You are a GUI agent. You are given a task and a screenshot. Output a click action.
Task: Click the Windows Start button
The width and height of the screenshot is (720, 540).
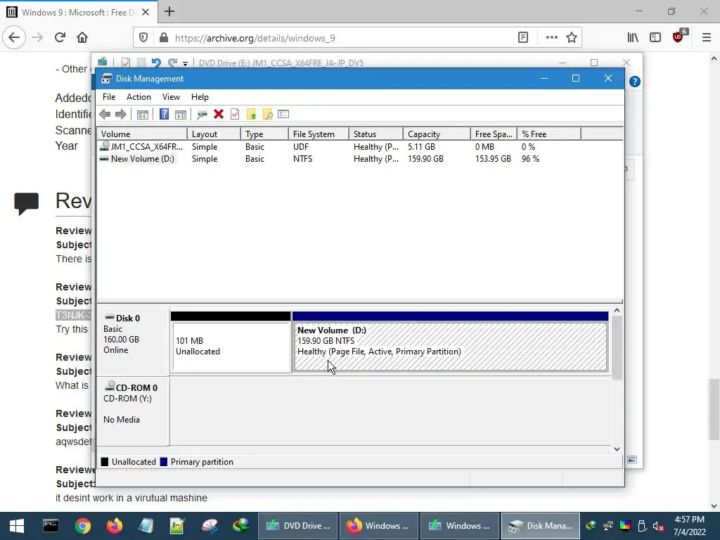[x=17, y=526]
